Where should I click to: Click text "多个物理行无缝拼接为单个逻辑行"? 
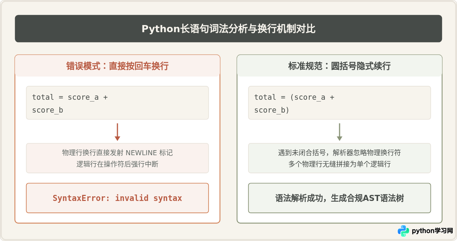(340, 164)
